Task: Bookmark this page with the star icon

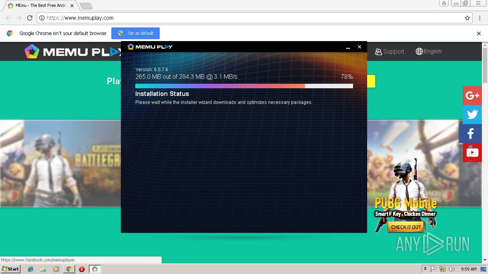Action: 467,18
